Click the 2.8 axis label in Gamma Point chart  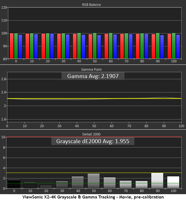point(4,79)
